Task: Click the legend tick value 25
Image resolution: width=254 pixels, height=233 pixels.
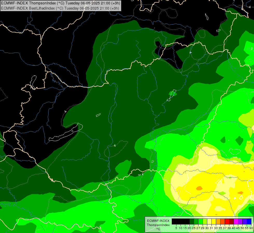Action: pos(194,228)
